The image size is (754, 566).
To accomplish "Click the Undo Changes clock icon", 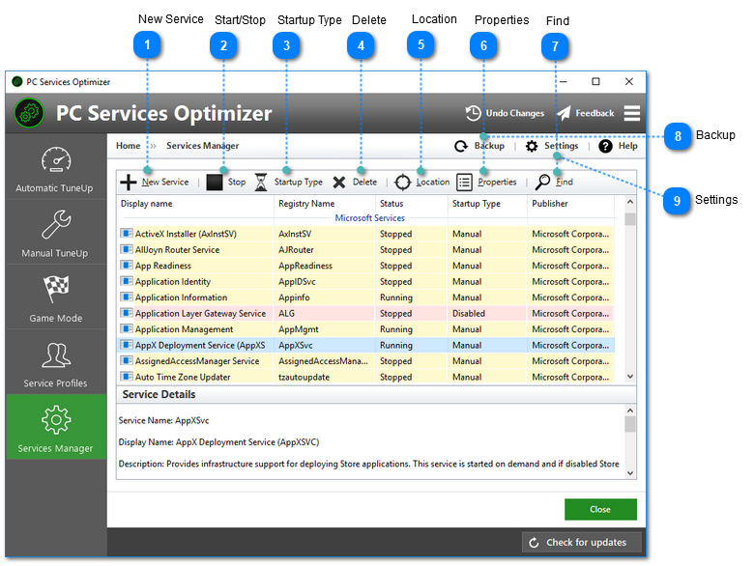I will [473, 113].
